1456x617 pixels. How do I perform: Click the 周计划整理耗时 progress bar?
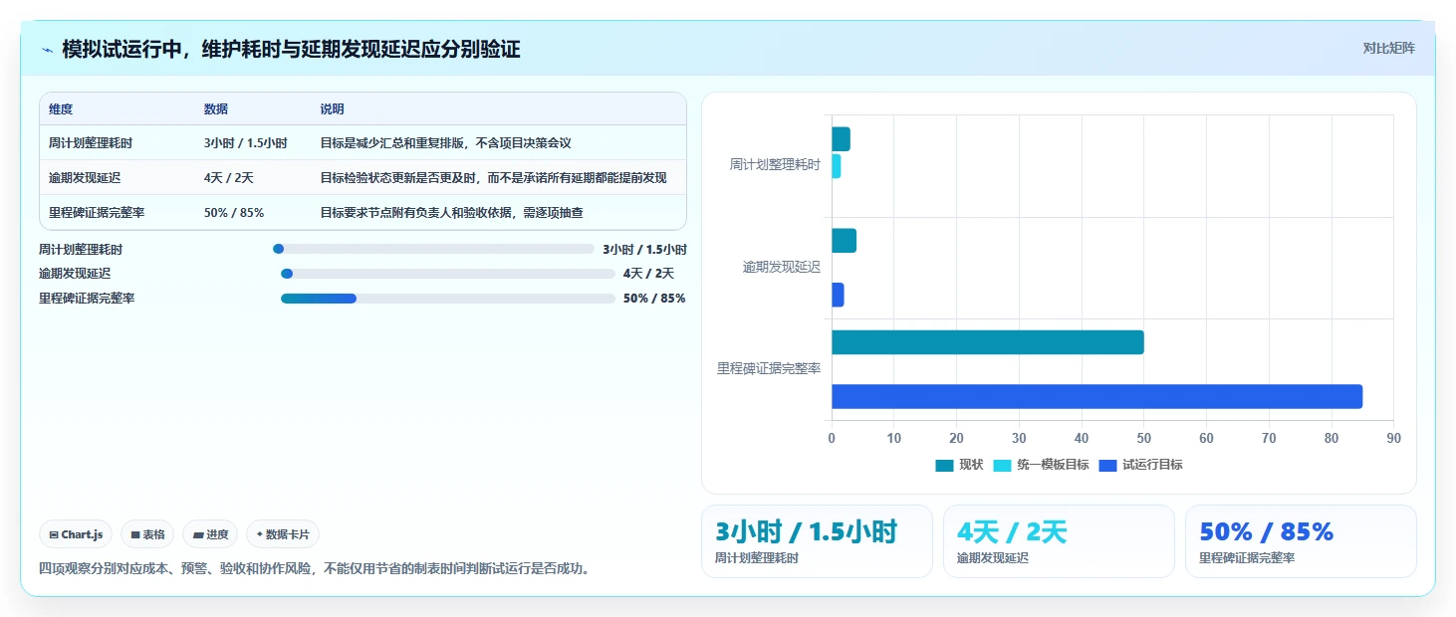433,249
